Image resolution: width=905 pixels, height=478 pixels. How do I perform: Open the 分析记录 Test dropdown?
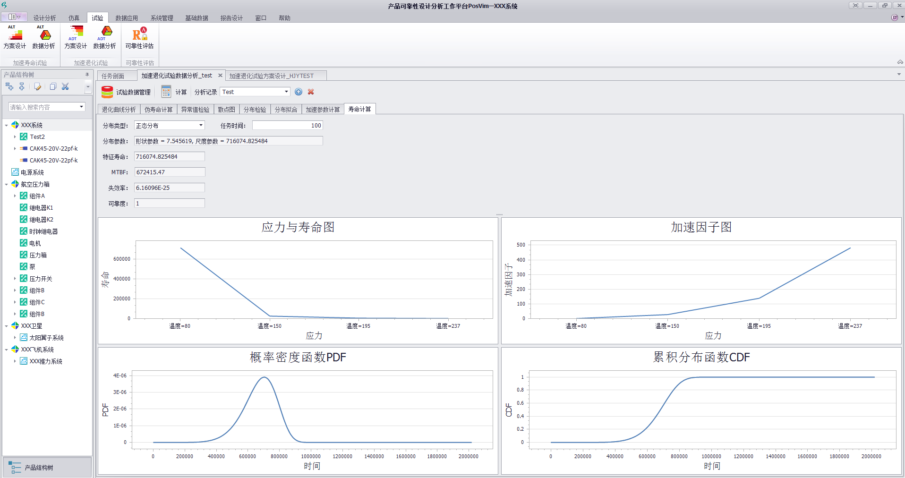pyautogui.click(x=286, y=92)
